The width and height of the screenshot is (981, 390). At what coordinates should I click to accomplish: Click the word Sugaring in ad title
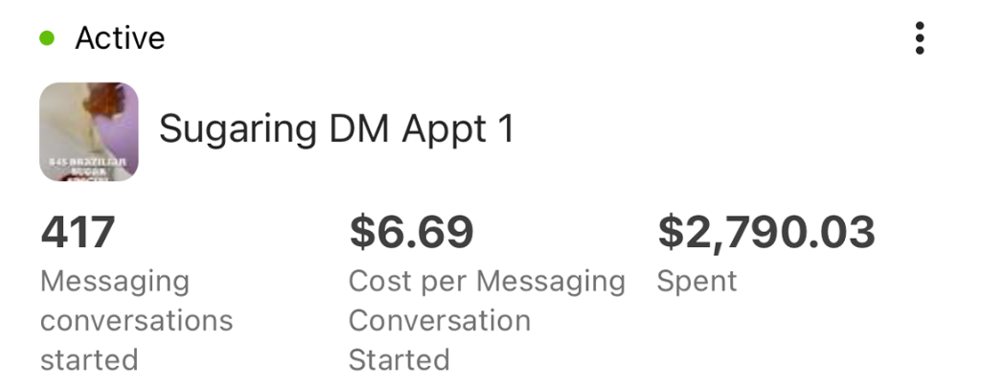click(x=225, y=129)
